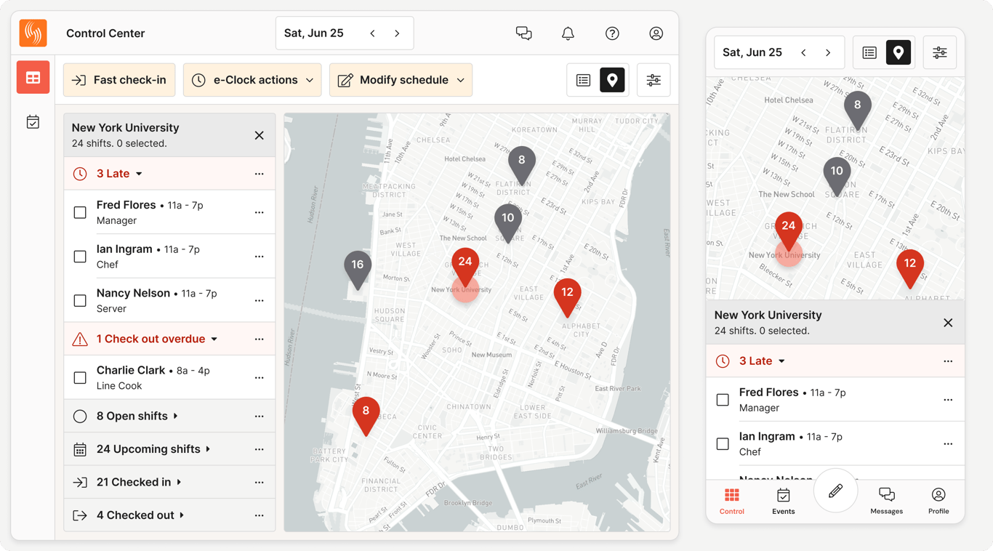Select Charlie Clark checkbox
The height and width of the screenshot is (551, 993).
80,377
